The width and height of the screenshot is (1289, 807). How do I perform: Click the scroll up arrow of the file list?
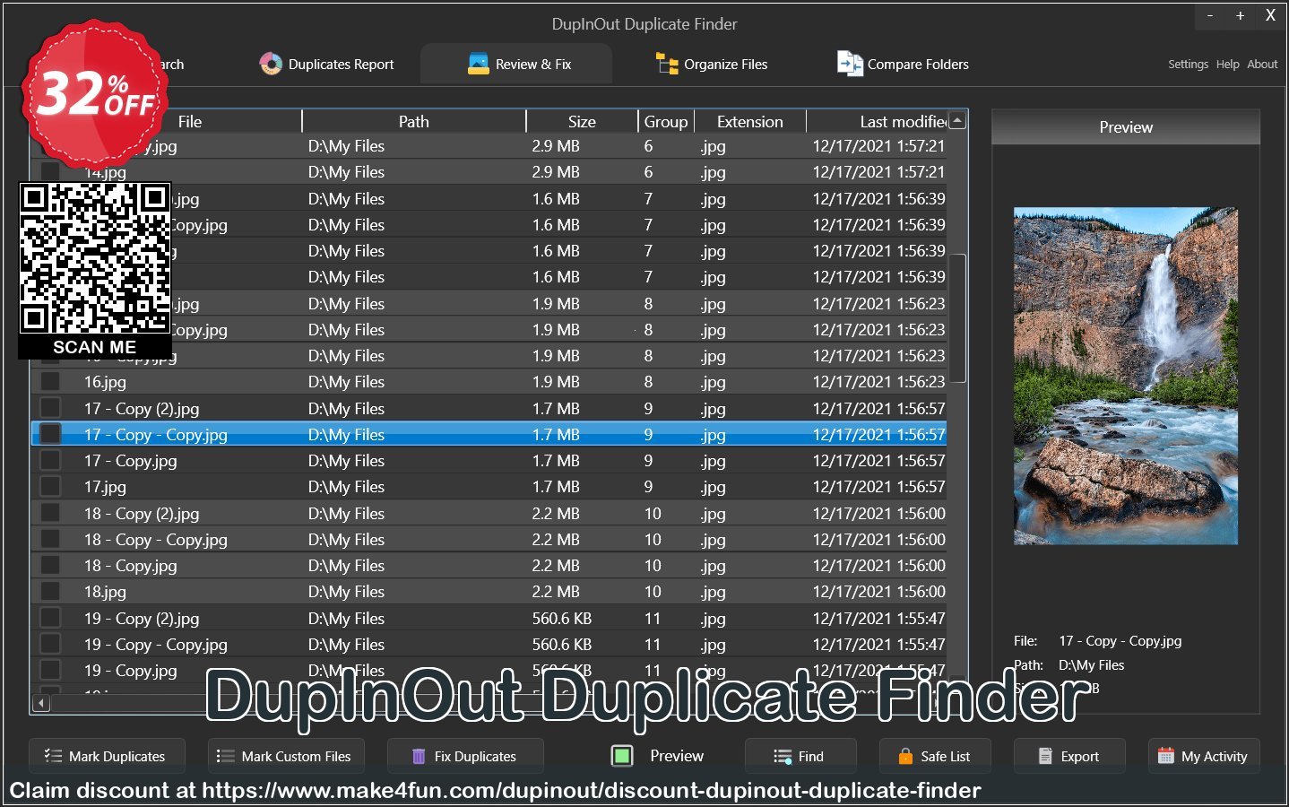coord(957,120)
